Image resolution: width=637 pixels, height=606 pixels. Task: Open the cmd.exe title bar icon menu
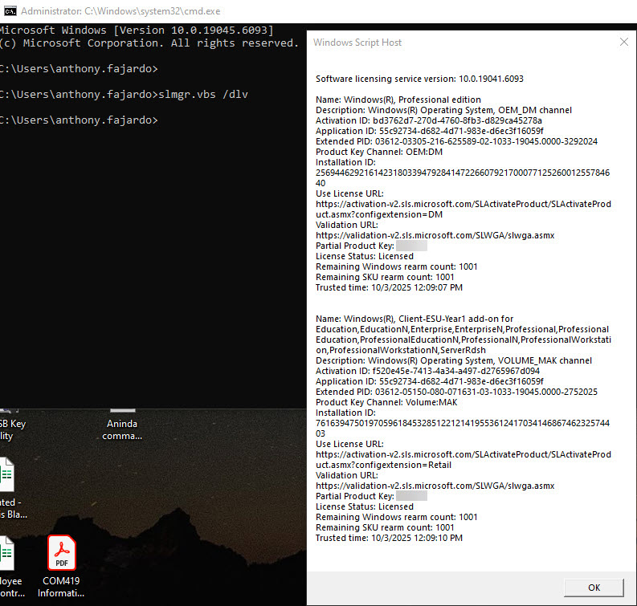point(10,11)
